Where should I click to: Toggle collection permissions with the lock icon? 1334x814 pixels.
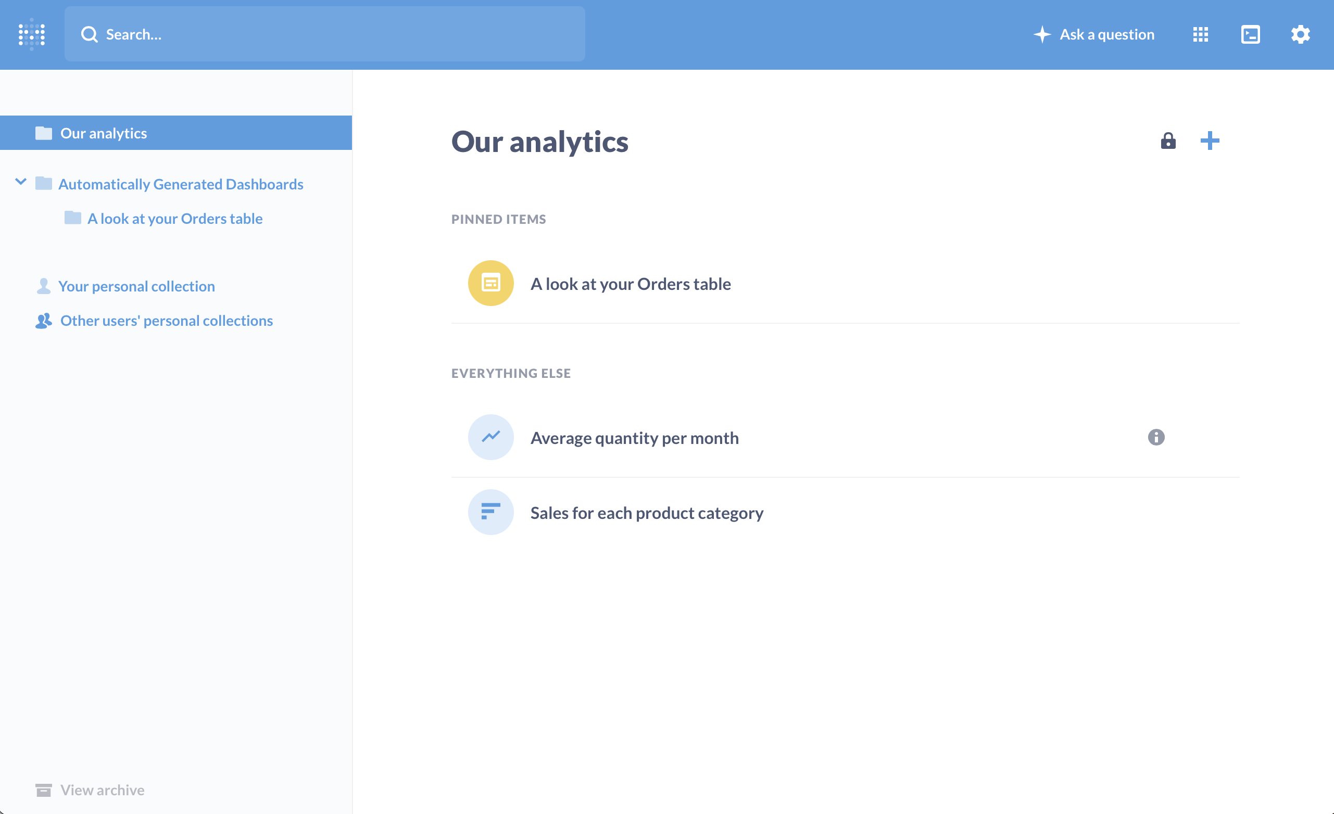[1168, 141]
